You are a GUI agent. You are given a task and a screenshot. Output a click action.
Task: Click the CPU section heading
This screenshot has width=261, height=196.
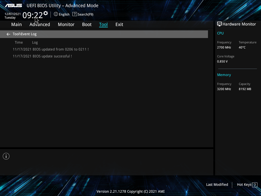click(x=220, y=33)
